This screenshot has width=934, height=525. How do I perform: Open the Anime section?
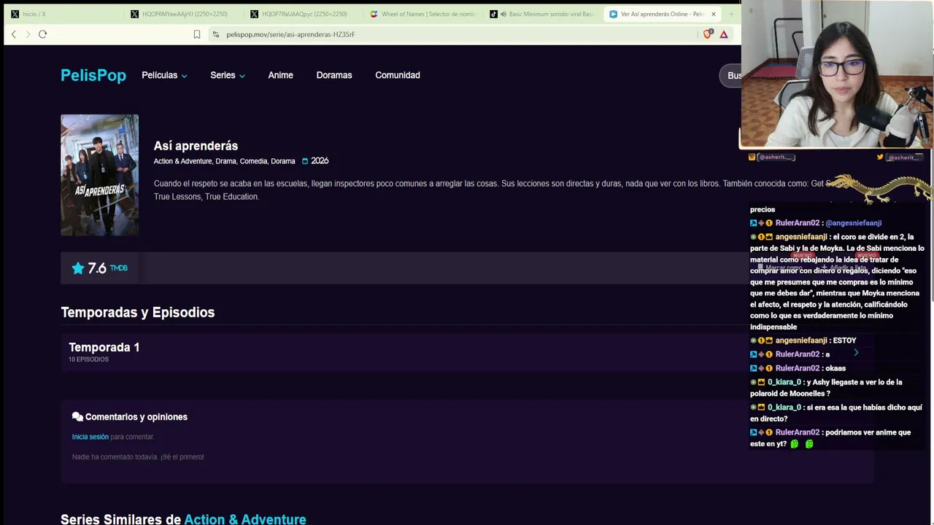click(x=280, y=75)
